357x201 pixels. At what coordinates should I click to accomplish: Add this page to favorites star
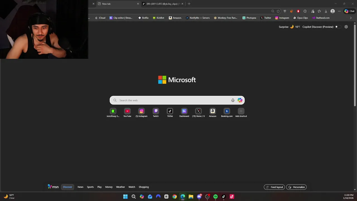tap(278, 11)
